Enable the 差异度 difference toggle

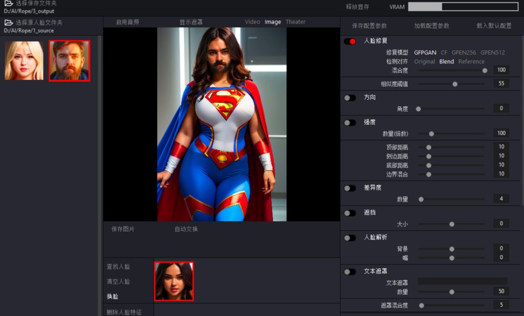(x=350, y=188)
